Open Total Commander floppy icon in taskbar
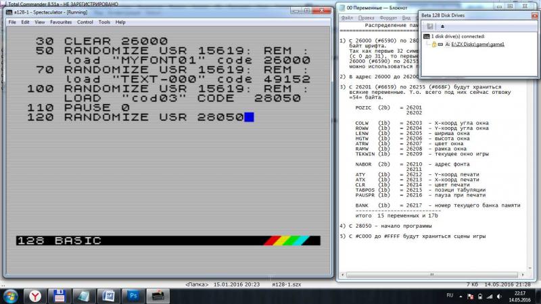Viewport: 541px width, 304px height. [x=59, y=295]
